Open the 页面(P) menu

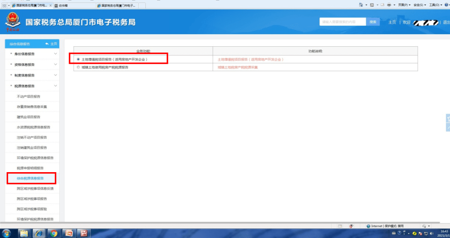pos(404,5)
